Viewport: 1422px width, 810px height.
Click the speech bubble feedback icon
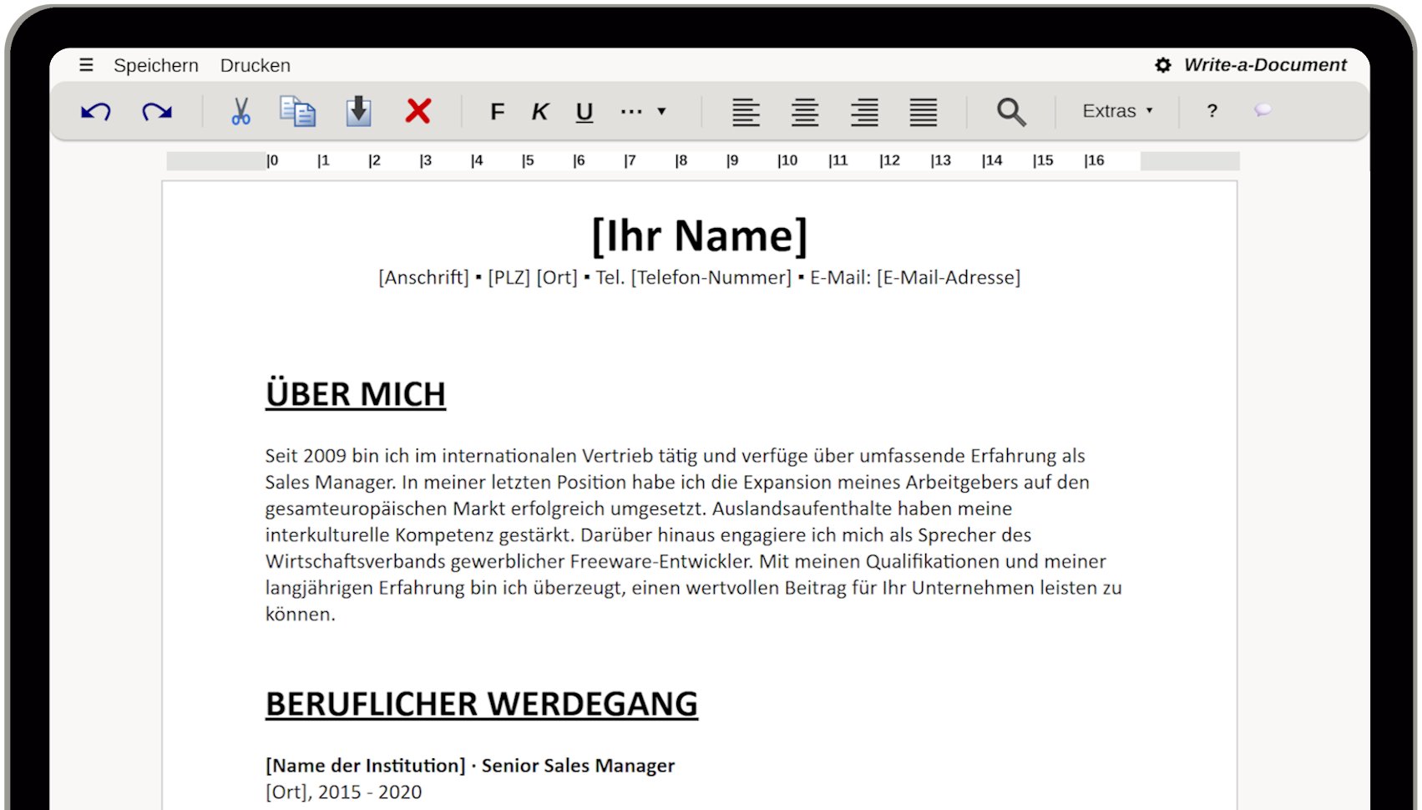click(x=1263, y=110)
